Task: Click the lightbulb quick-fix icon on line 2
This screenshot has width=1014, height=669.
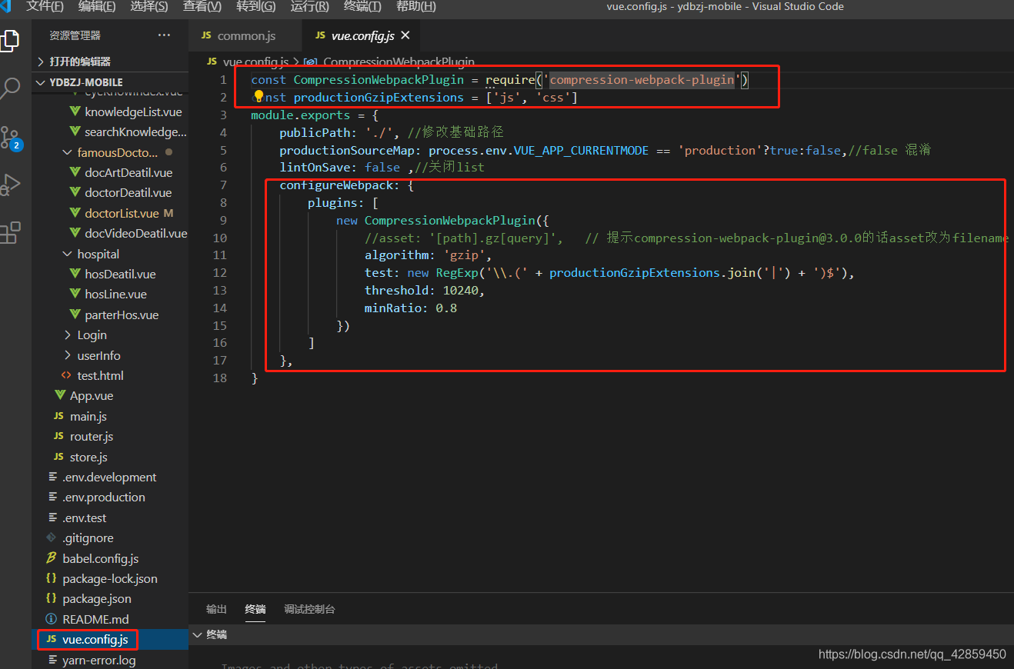Action: point(259,97)
